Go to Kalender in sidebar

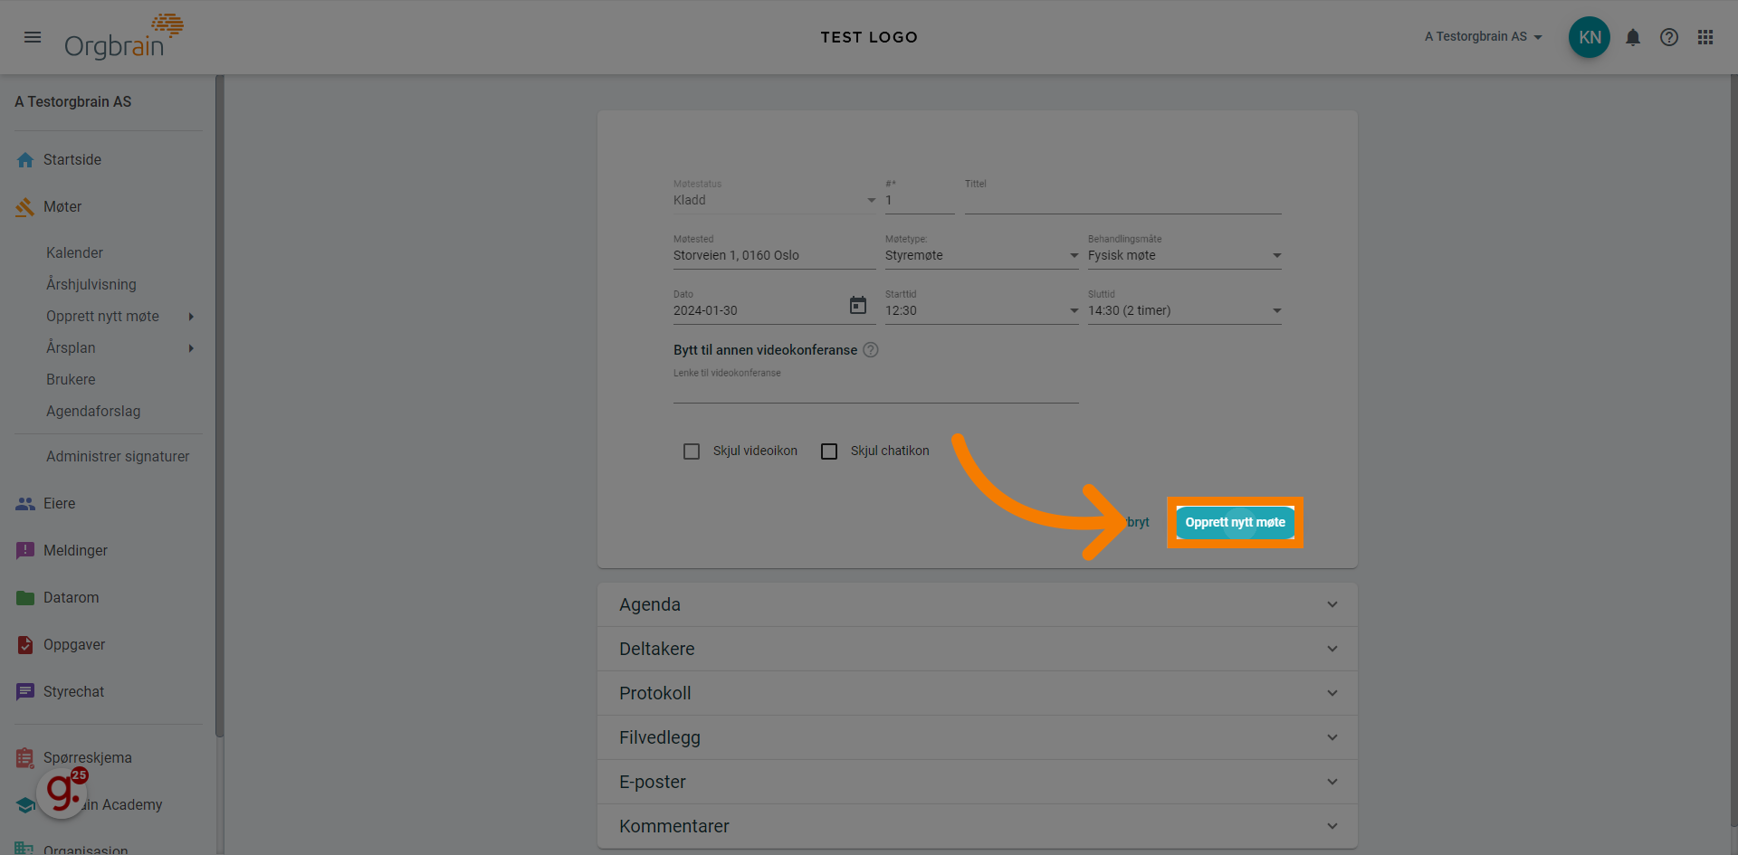(x=74, y=252)
